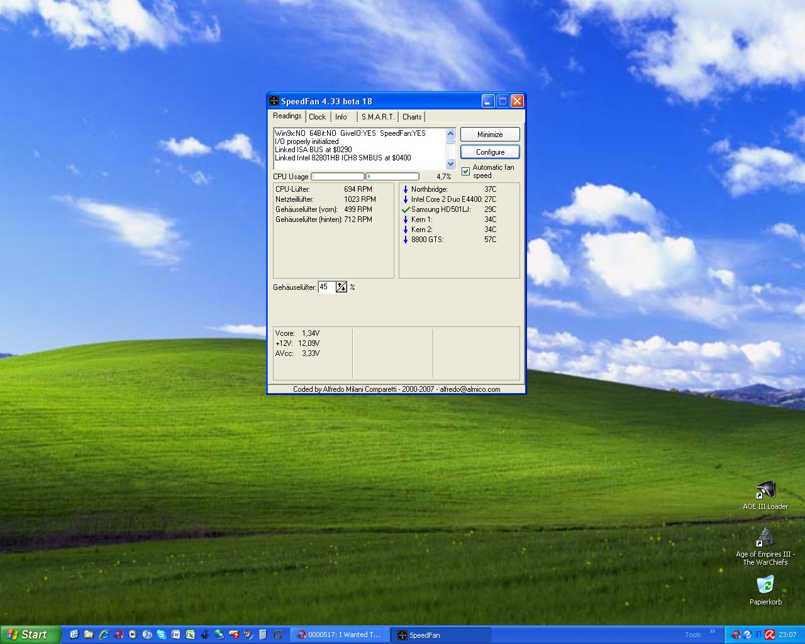Click the log scroll up arrow
The height and width of the screenshot is (644, 805).
coord(450,133)
